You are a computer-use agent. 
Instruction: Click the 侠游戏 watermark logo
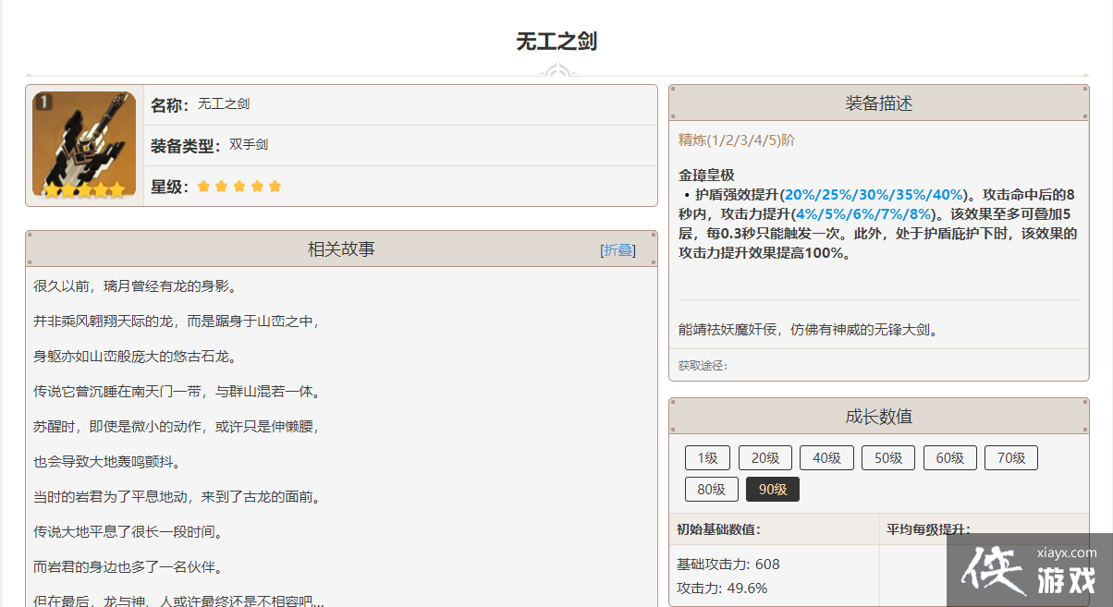point(1028,572)
